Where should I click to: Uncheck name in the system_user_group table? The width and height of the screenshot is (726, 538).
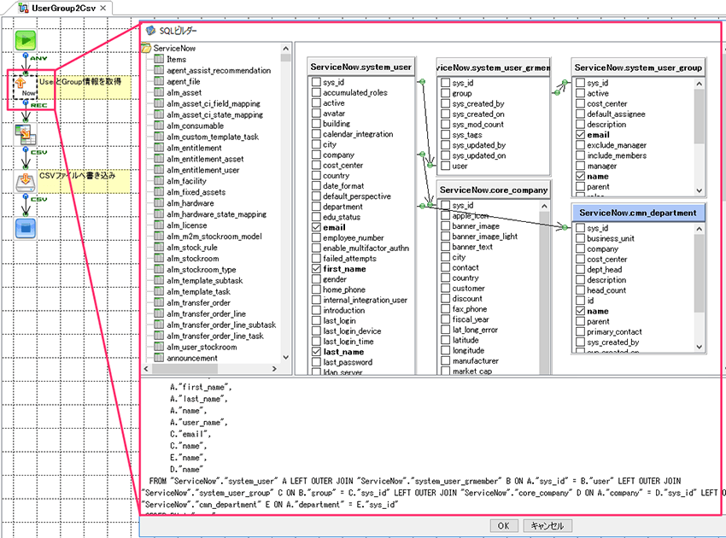[580, 177]
